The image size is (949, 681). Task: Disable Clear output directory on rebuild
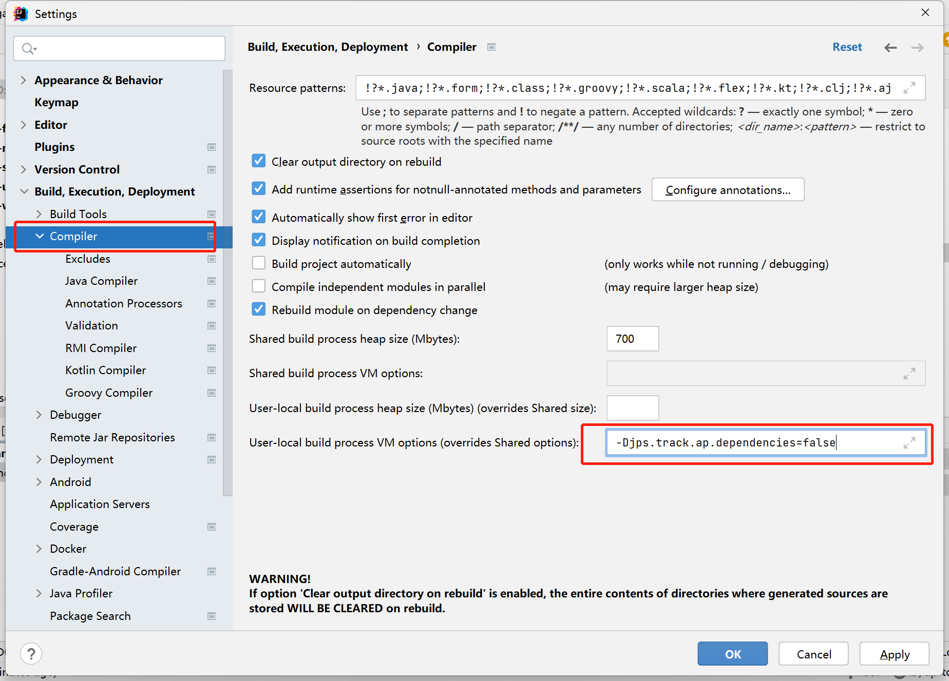[259, 161]
